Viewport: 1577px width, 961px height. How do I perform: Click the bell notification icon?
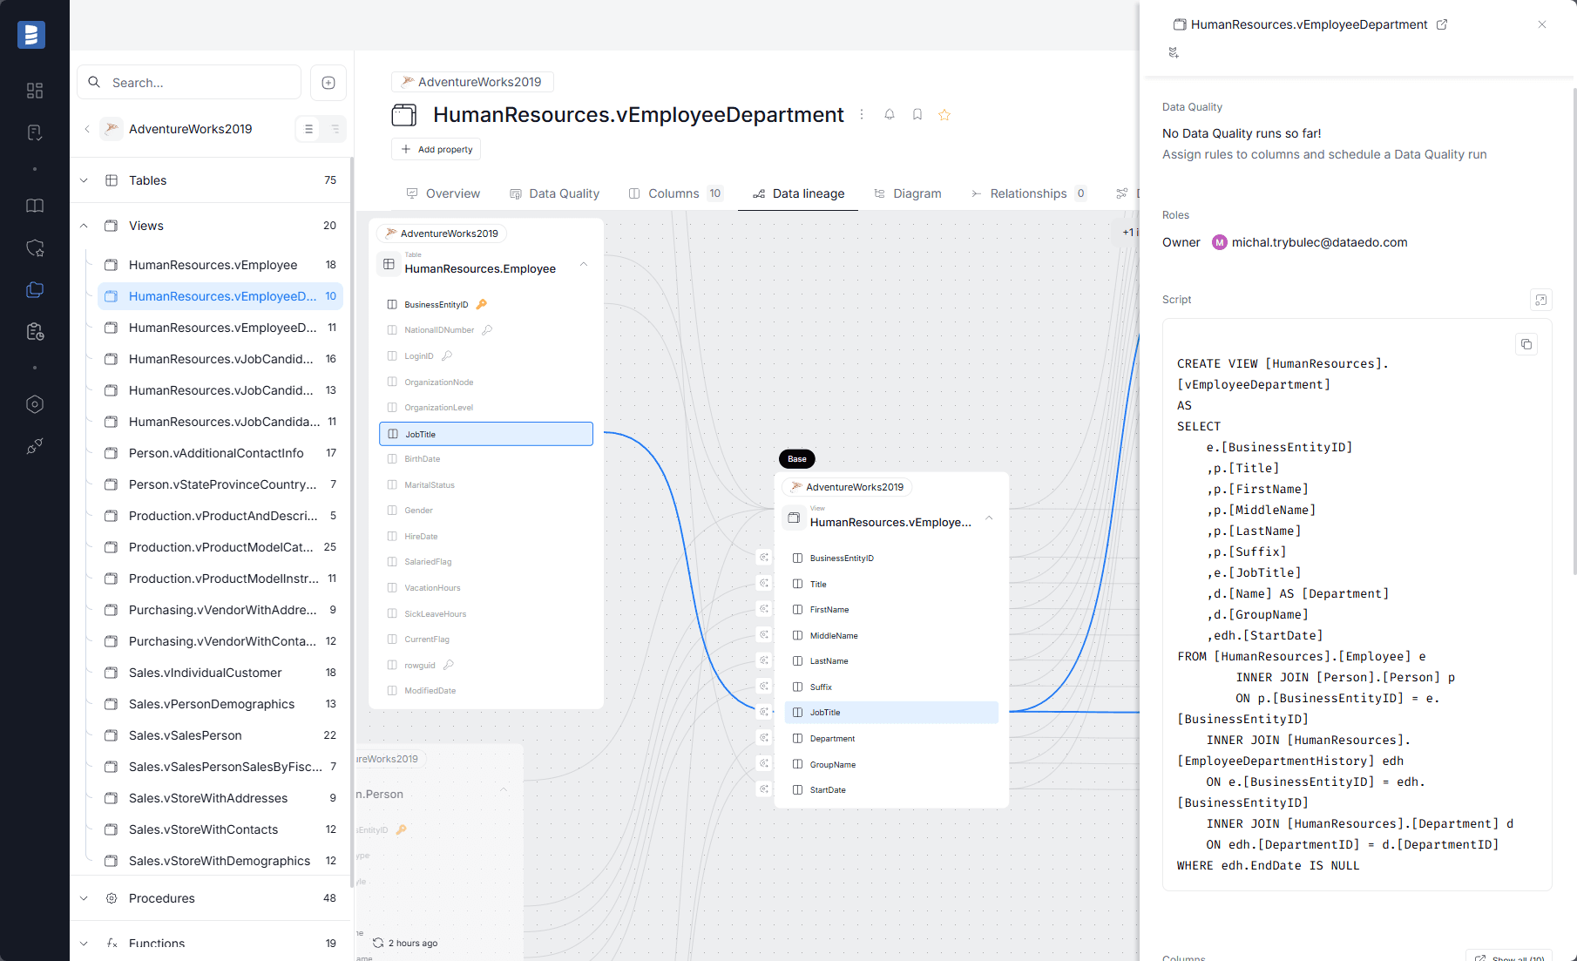(890, 114)
